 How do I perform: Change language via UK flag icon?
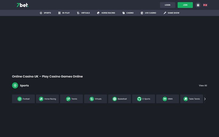[205, 5]
